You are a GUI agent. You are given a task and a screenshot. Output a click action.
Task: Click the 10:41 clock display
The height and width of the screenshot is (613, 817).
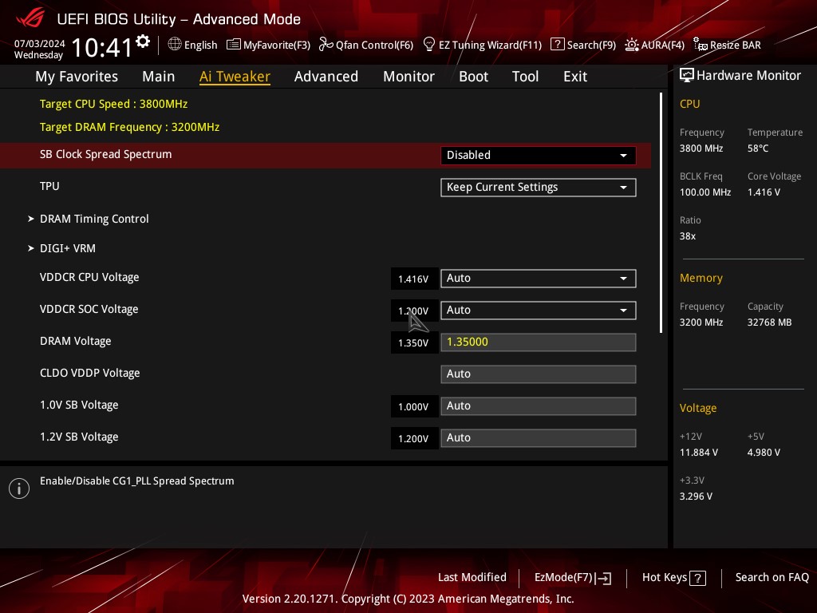click(x=101, y=47)
